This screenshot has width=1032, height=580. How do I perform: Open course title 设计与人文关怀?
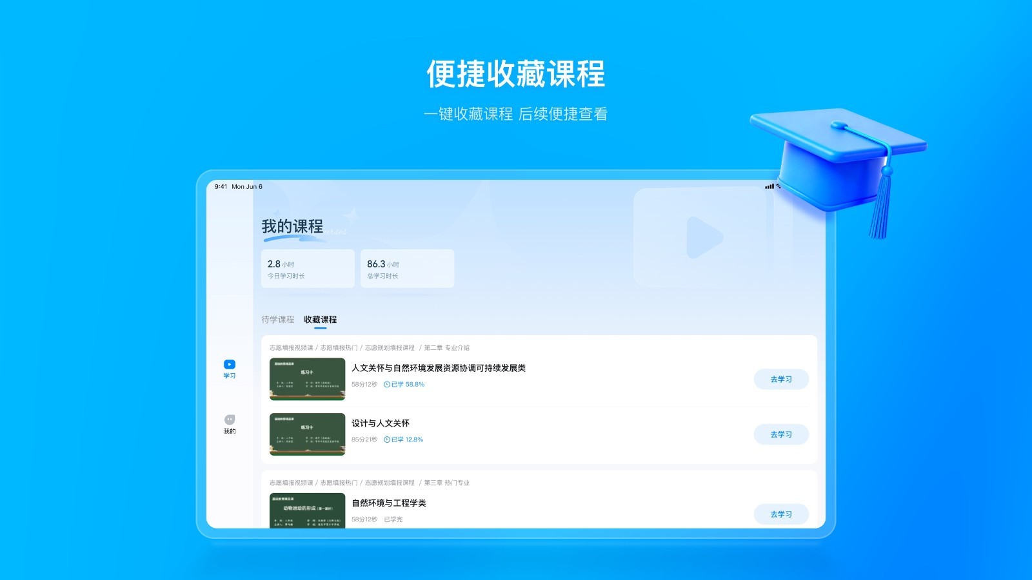381,423
